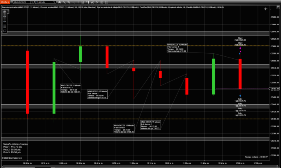Click the blue up arrow entry marker
281x168 pixels.
pyautogui.click(x=240, y=96)
